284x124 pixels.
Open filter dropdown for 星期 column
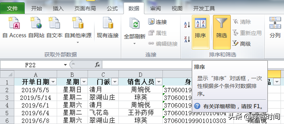click(x=83, y=82)
